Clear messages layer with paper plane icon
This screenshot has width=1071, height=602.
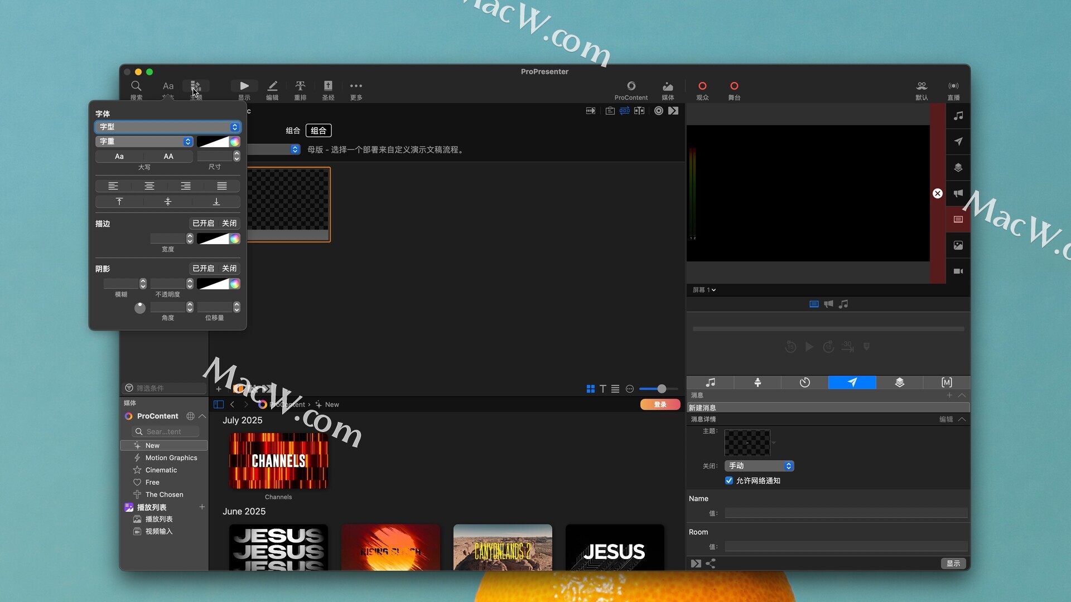(958, 142)
